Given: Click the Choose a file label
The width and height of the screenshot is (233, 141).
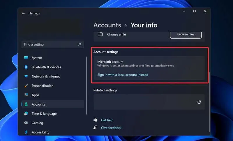Looking at the screenshot, I should click(116, 34).
